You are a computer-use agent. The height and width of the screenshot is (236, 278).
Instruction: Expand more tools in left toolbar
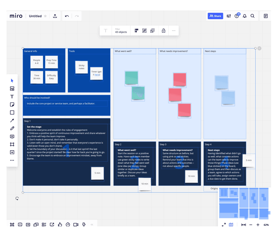tap(12, 161)
